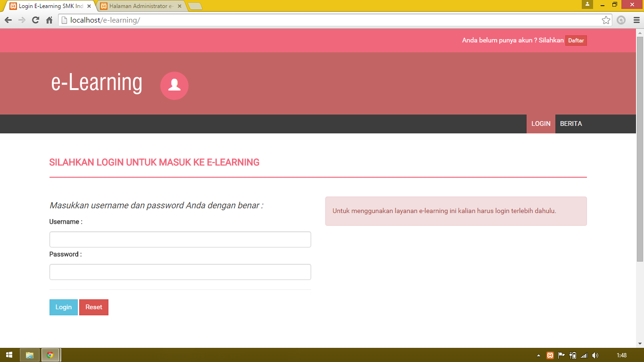Click the text 'Anda belum punya akun ? Silahkan'
644x362 pixels.
click(513, 41)
